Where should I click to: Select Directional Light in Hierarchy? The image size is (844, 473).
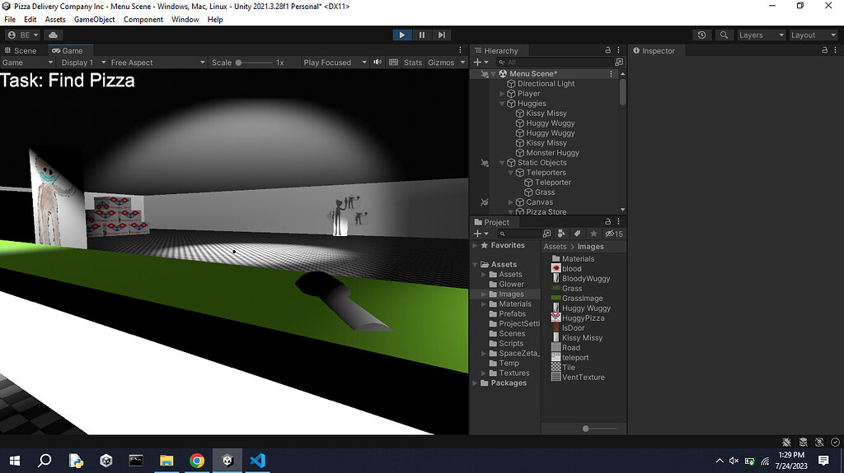tap(546, 84)
